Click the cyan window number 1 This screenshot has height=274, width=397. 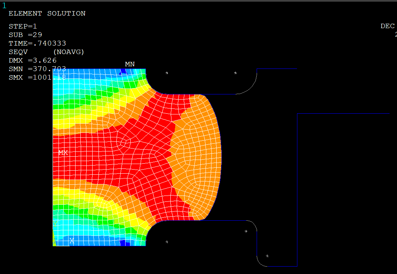(x=4, y=6)
